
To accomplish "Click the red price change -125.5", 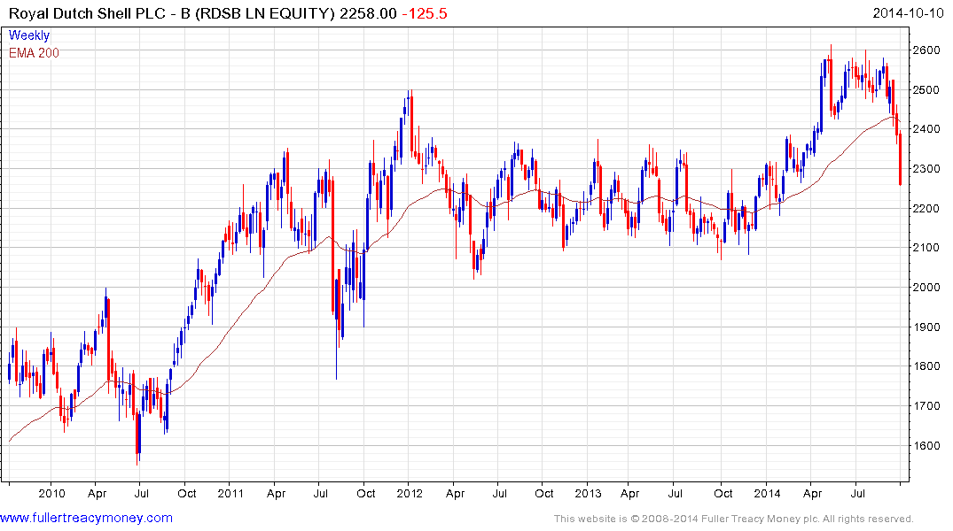I will point(425,13).
